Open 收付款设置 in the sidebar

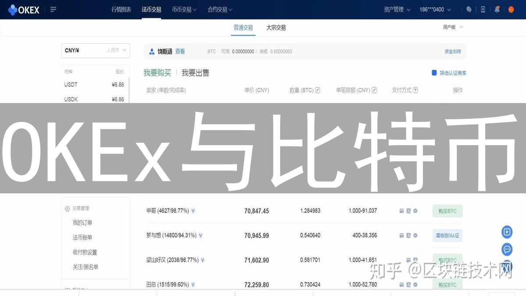point(85,252)
